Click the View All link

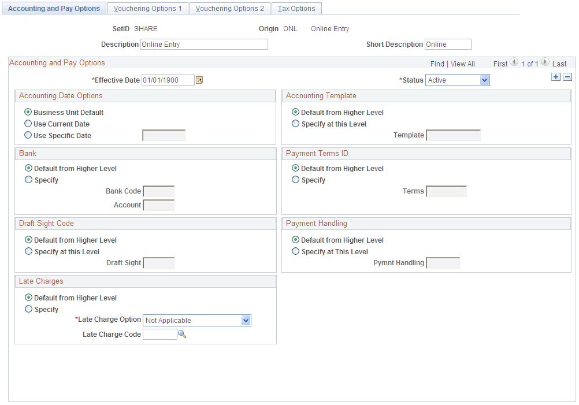coord(462,64)
